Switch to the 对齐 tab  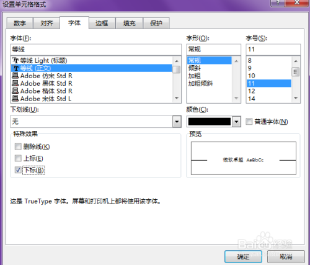(46, 23)
